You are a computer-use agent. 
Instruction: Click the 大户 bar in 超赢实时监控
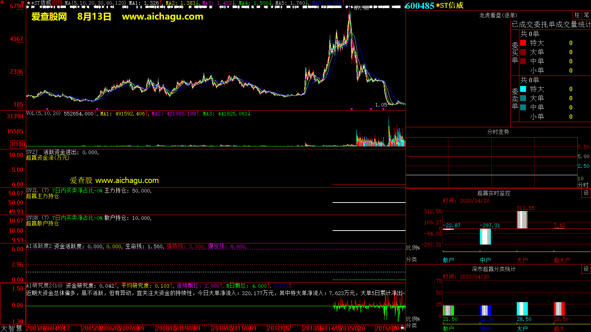click(522, 219)
